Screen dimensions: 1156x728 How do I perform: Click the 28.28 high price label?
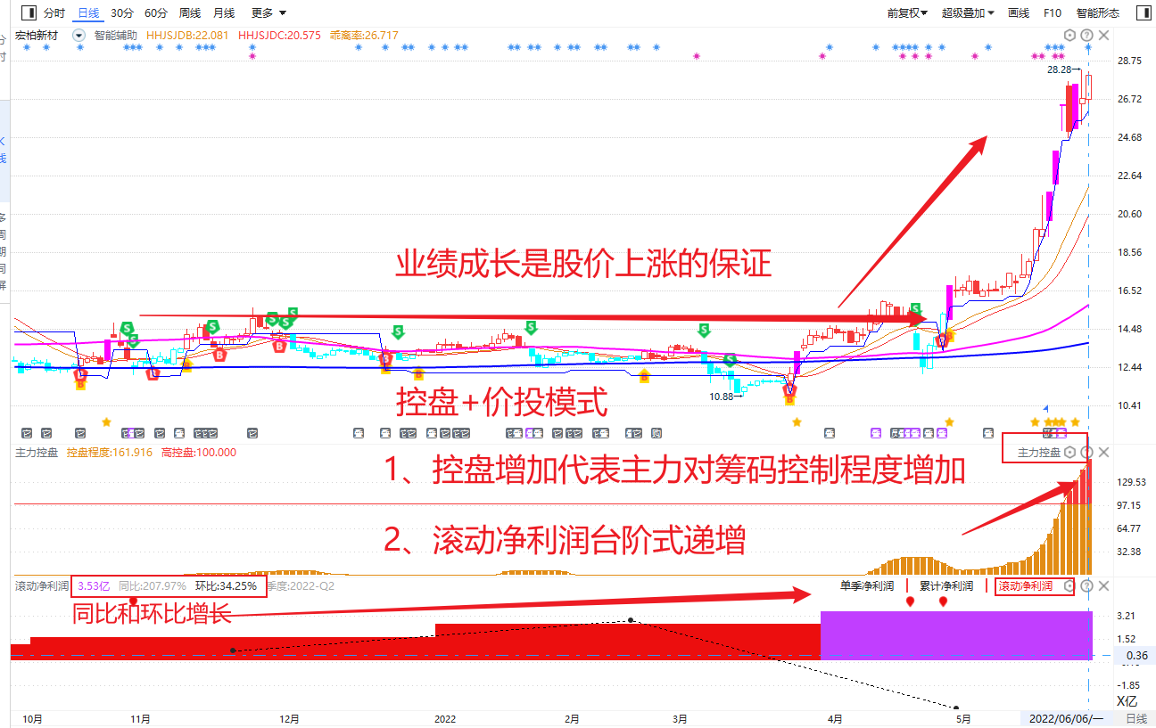[1059, 70]
